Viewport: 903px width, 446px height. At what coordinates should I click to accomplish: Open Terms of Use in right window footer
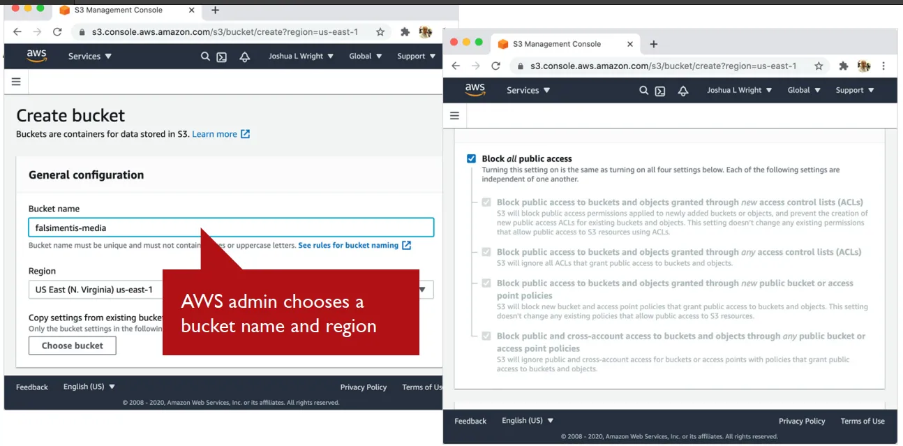point(863,421)
